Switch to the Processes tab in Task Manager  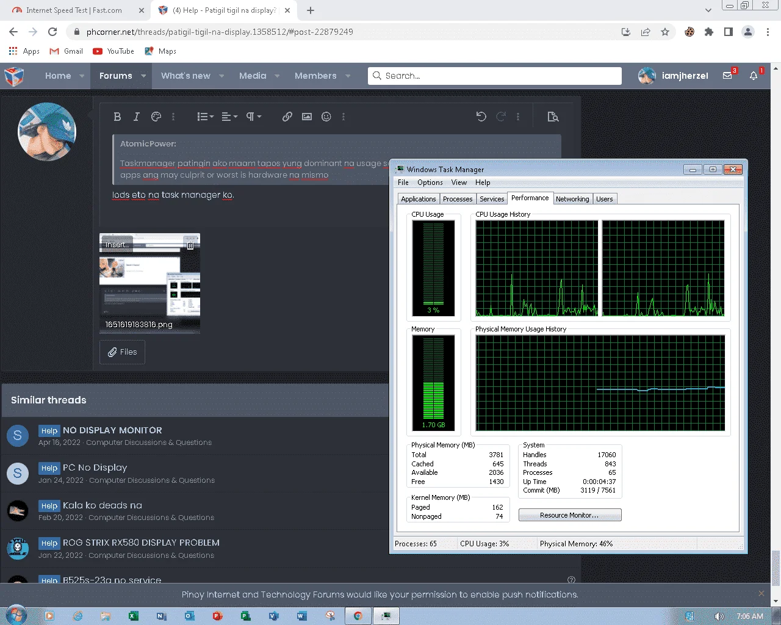[x=458, y=199]
